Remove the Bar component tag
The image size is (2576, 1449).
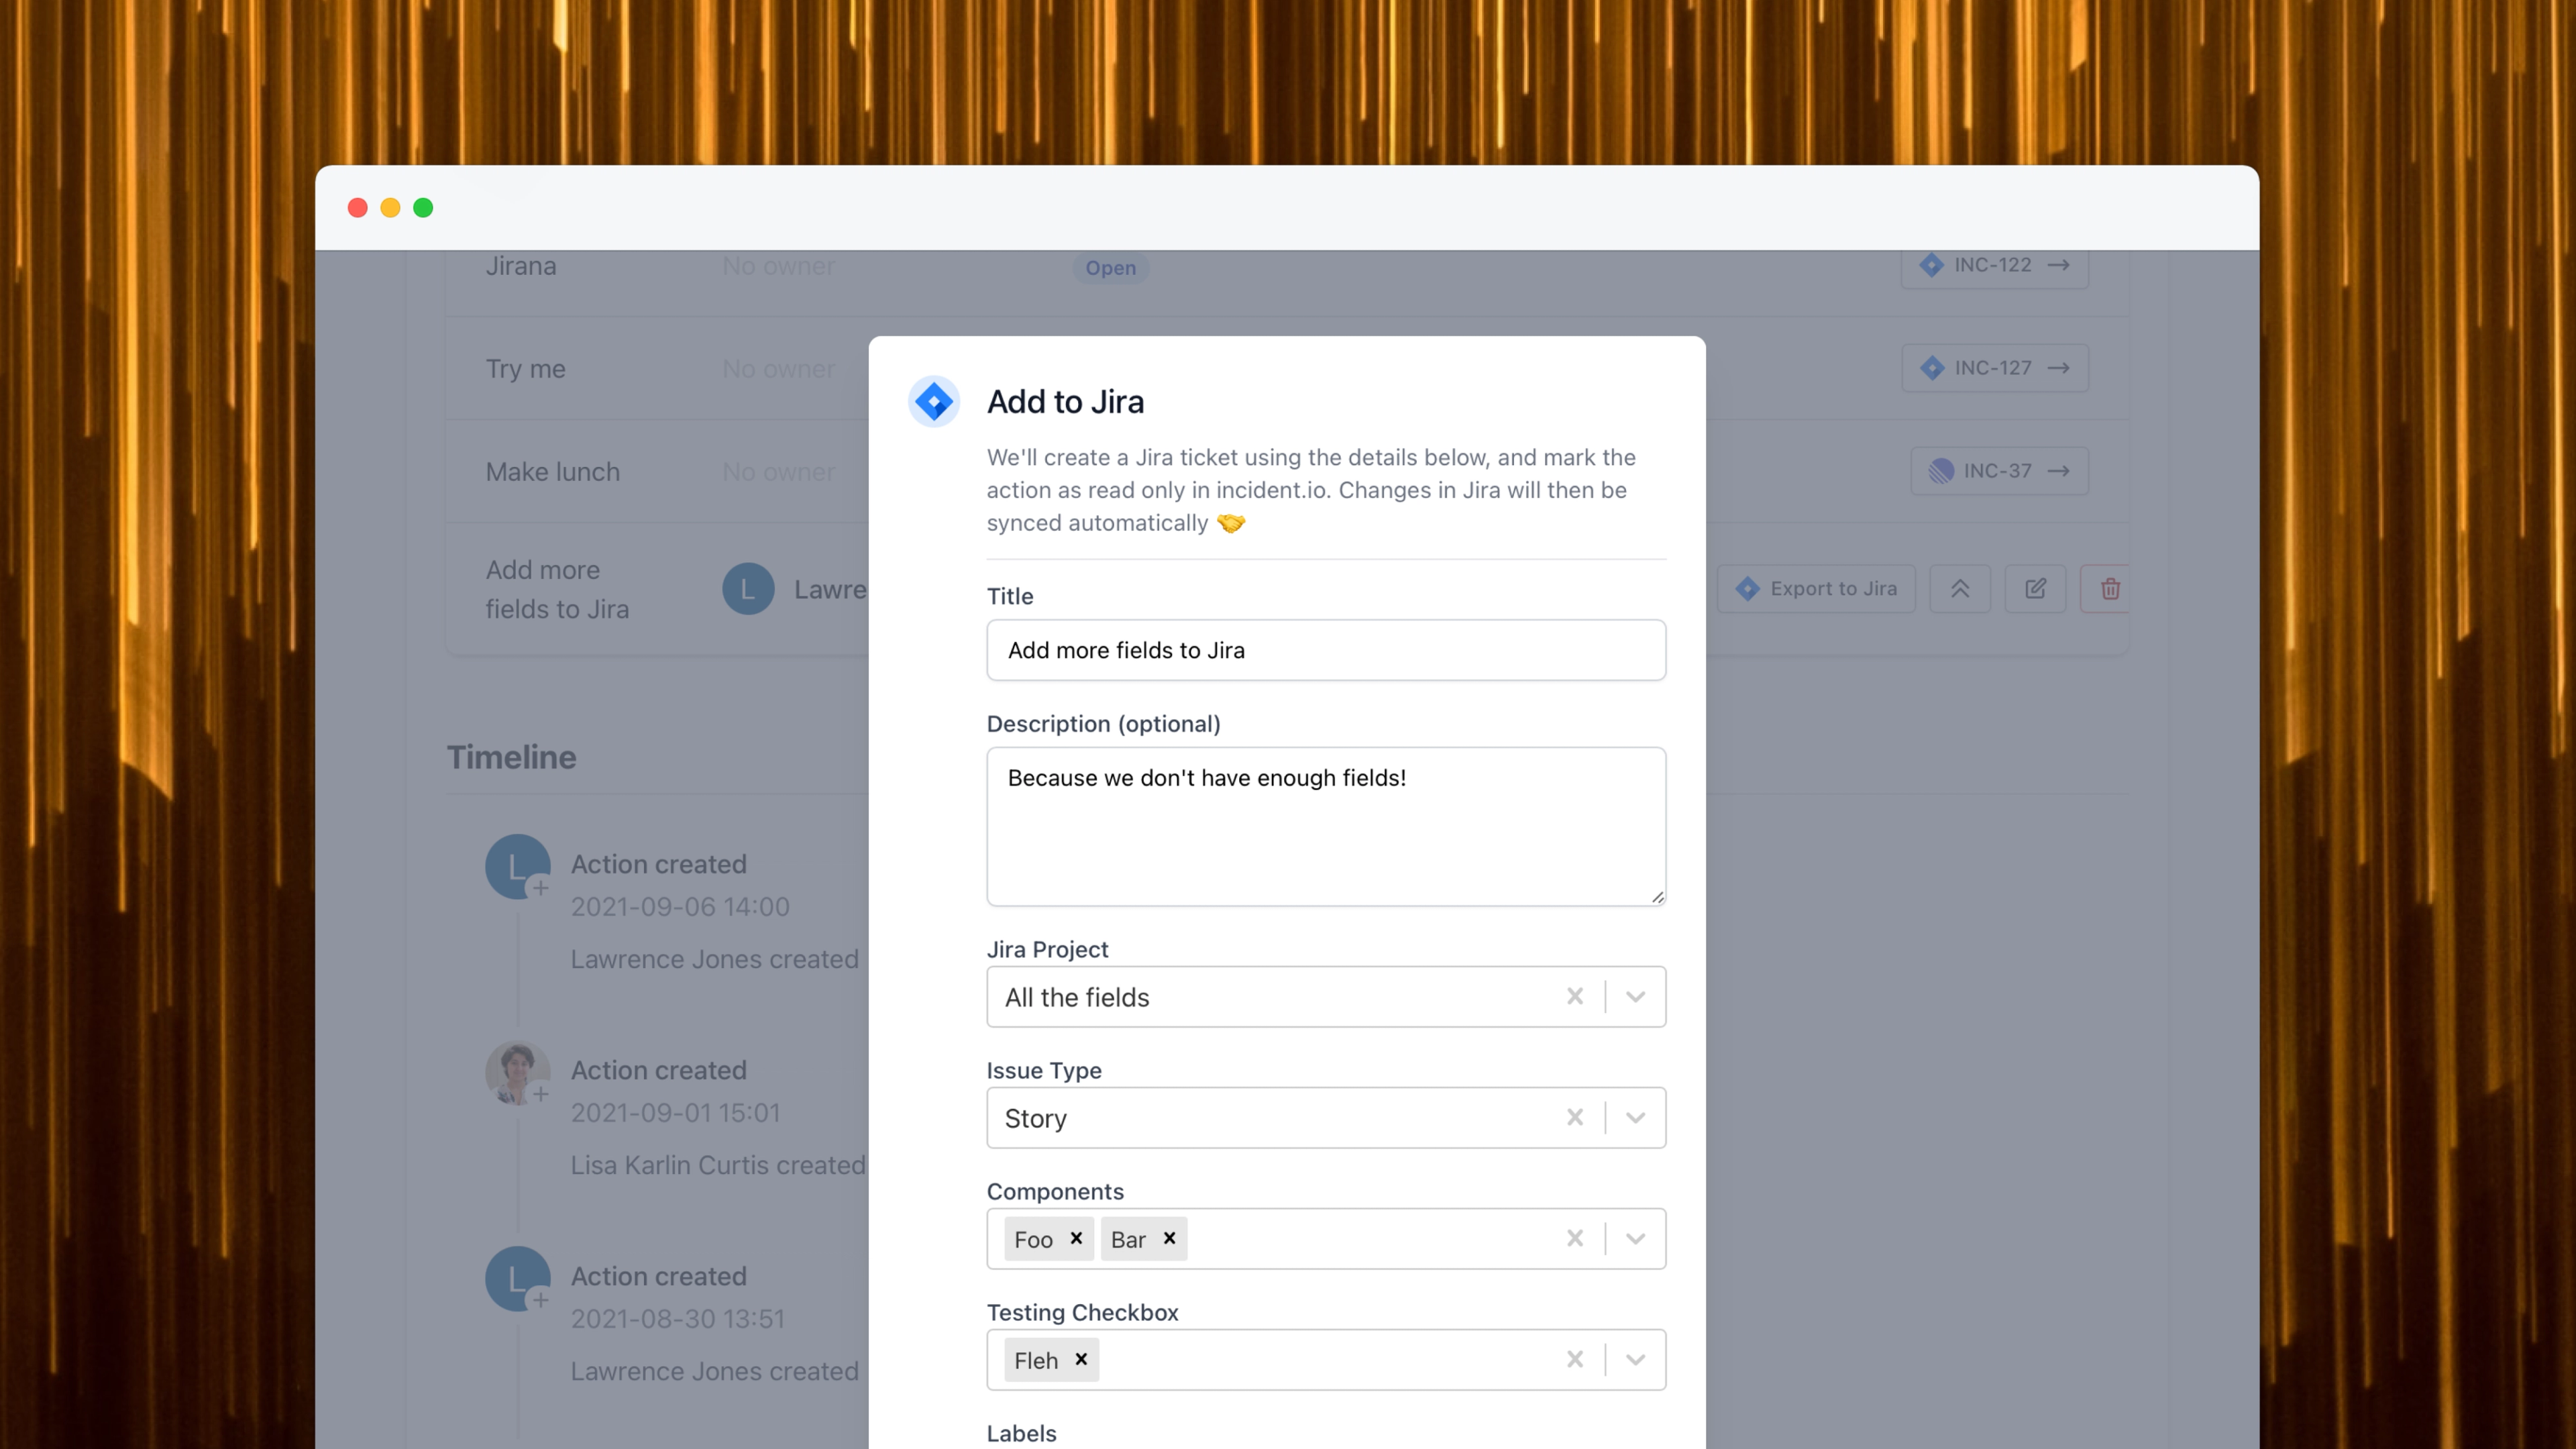tap(1169, 1238)
